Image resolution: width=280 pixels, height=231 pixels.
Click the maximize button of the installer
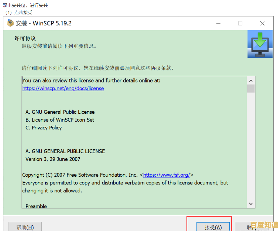pos(240,23)
